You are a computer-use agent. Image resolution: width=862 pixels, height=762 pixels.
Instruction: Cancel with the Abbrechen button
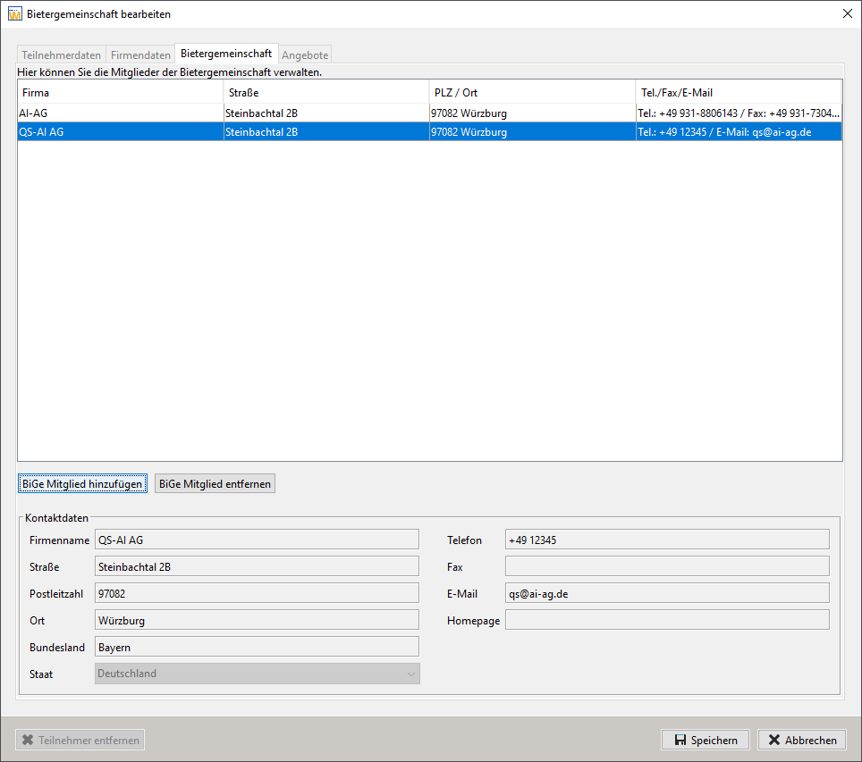coord(802,740)
